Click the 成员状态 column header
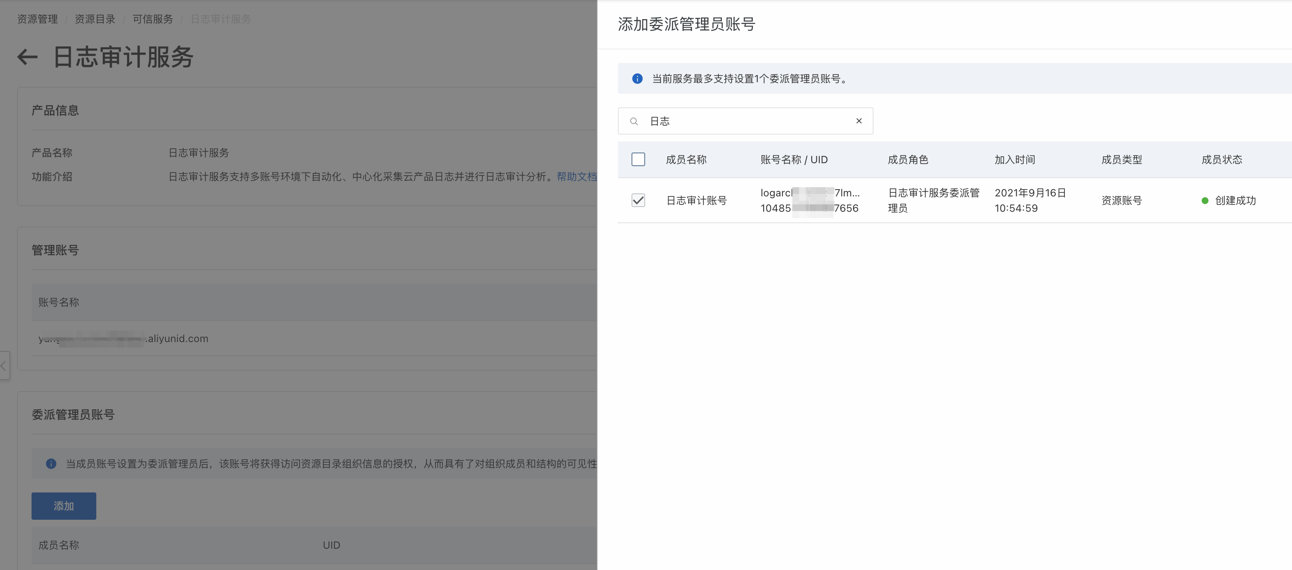 click(x=1221, y=159)
